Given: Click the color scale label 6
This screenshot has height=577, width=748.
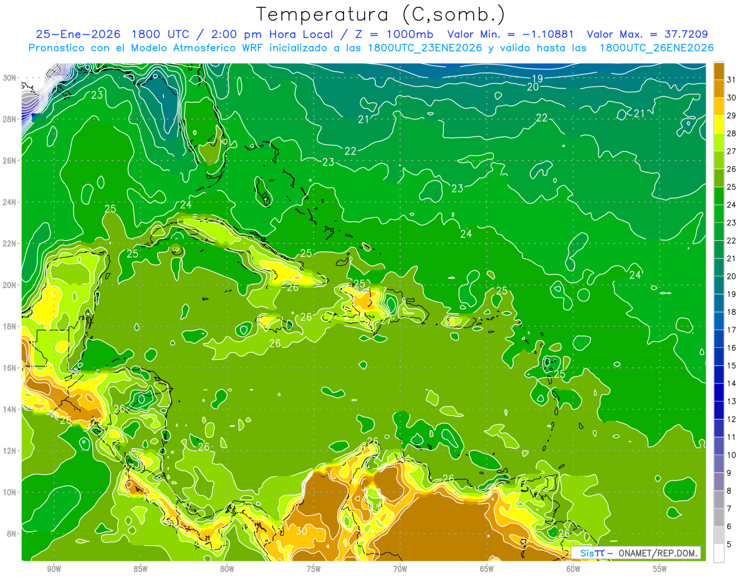Looking at the screenshot, I should pos(730,526).
